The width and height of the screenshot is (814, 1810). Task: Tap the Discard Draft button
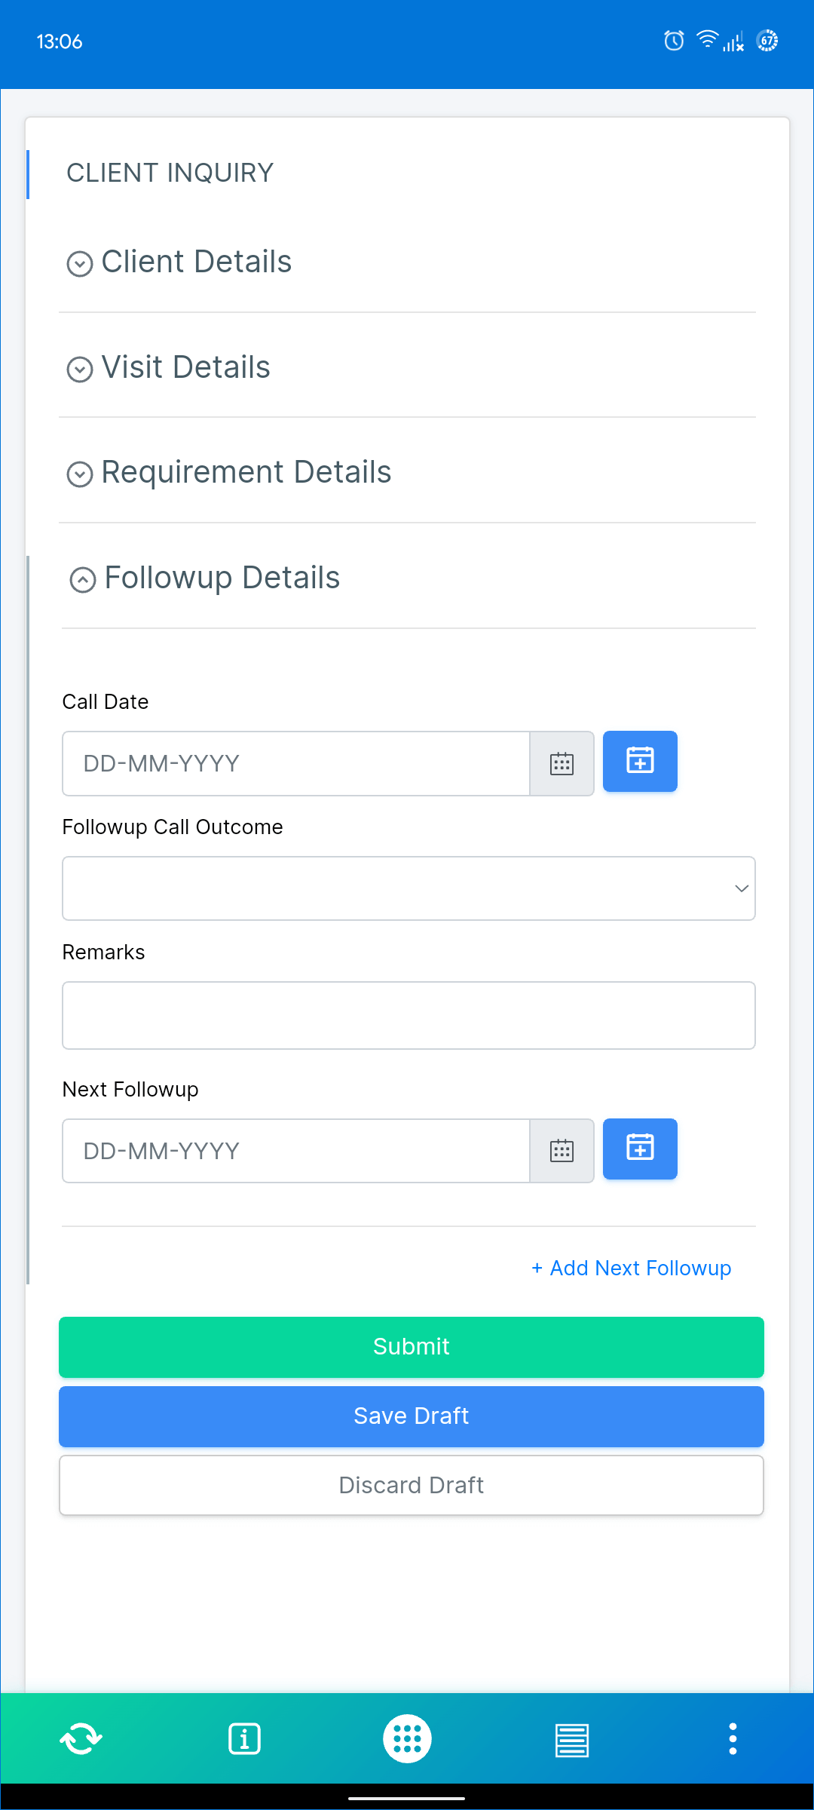pos(412,1485)
